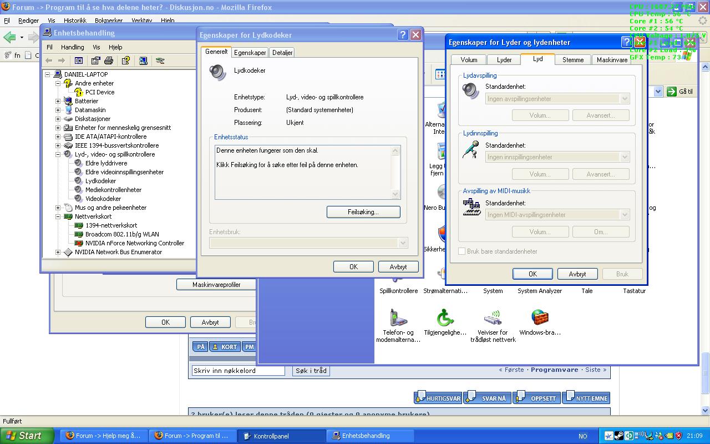The width and height of the screenshot is (710, 444).
Task: Collapse the Nettverkskort tree node
Action: [x=58, y=216]
